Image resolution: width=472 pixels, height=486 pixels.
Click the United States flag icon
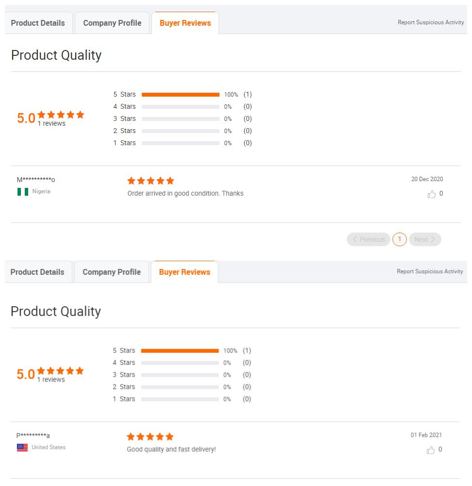point(22,448)
